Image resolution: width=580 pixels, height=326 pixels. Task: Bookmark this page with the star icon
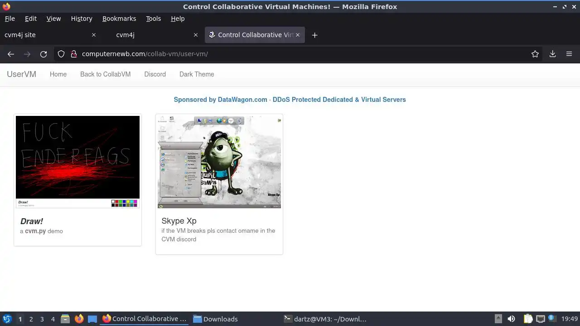(x=535, y=54)
